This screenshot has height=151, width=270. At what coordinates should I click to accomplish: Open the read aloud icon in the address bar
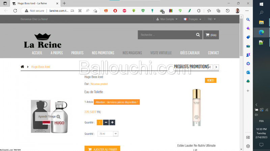88,11
